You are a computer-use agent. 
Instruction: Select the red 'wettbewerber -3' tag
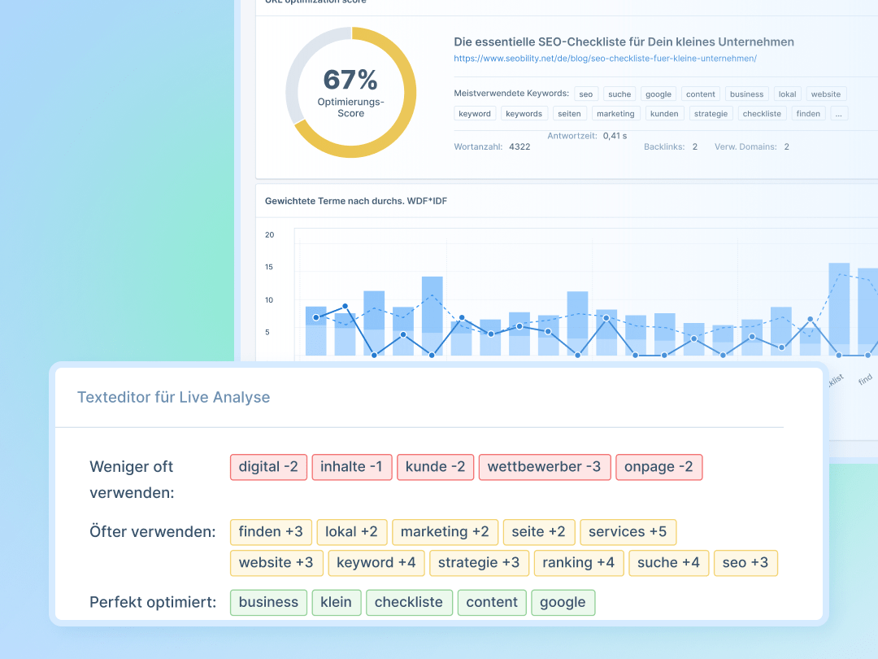(544, 467)
